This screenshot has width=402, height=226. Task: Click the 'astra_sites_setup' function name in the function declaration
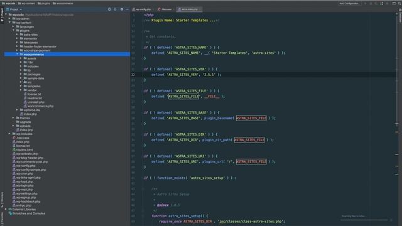click(185, 216)
